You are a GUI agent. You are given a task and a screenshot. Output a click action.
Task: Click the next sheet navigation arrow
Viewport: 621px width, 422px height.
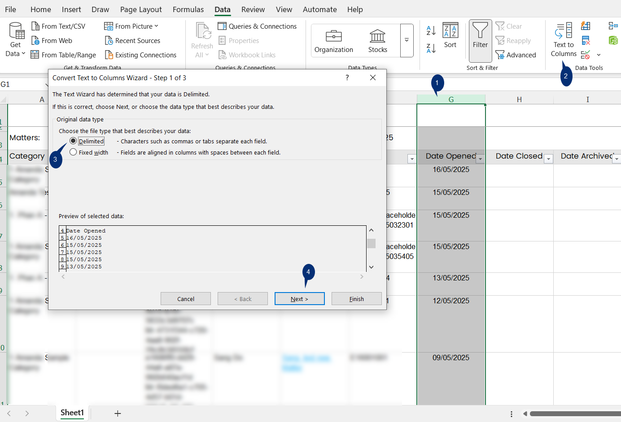[27, 413]
